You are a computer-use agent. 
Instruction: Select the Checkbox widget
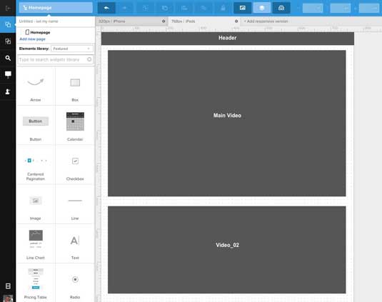pyautogui.click(x=75, y=165)
